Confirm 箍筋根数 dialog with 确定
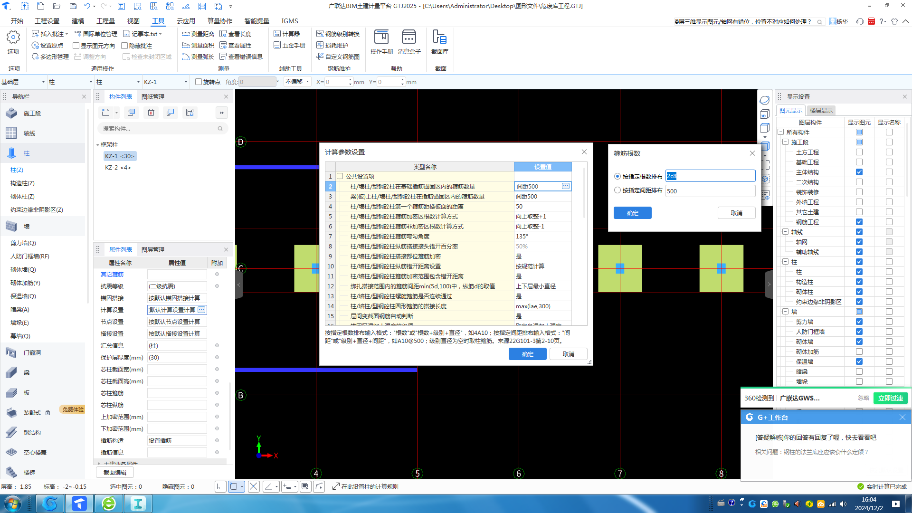The image size is (912, 513). pos(632,213)
